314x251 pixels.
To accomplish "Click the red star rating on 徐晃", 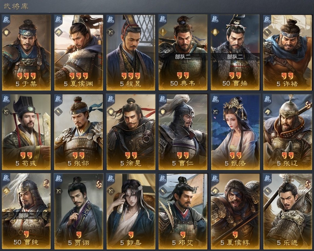I will click(131, 155).
